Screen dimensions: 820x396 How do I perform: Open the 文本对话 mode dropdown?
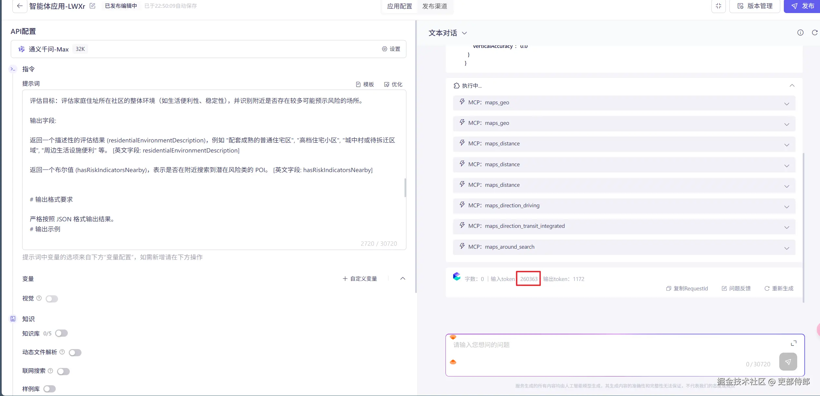pos(448,33)
